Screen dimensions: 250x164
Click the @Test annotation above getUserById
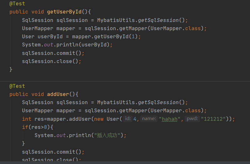(17, 4)
